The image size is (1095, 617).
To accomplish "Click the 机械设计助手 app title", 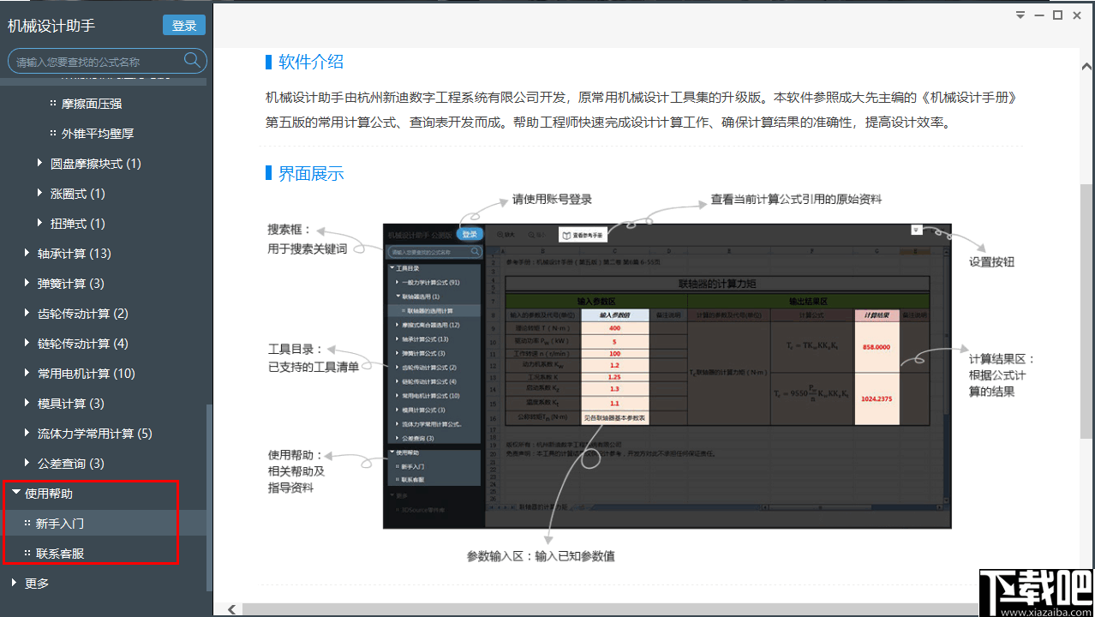I will [51, 26].
